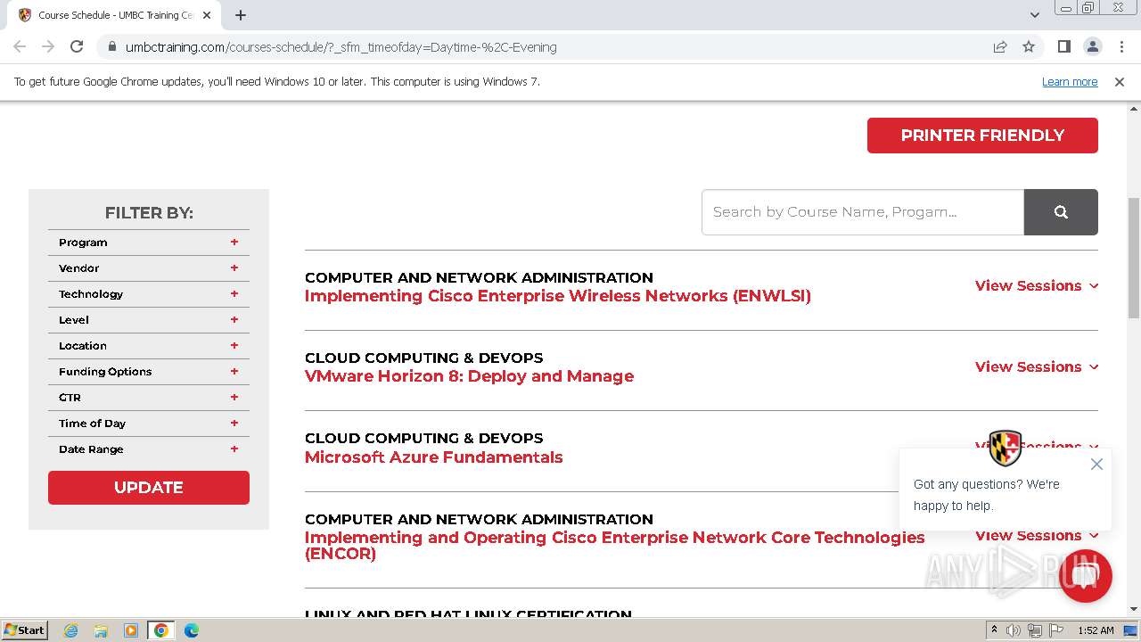Open the Learn more link
Screen dimensions: 1141x642
click(1070, 81)
